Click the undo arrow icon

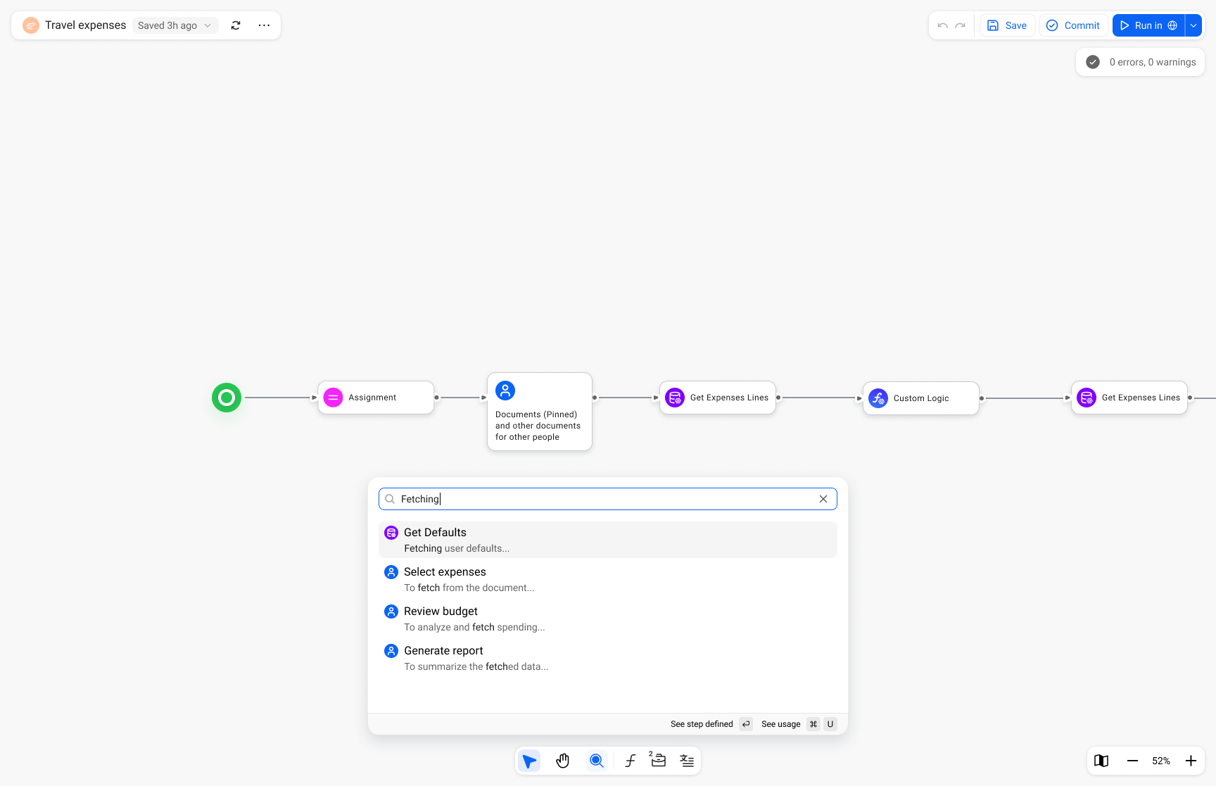click(942, 25)
